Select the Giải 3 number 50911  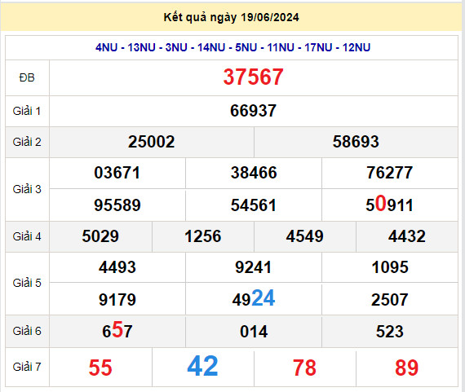coord(389,204)
